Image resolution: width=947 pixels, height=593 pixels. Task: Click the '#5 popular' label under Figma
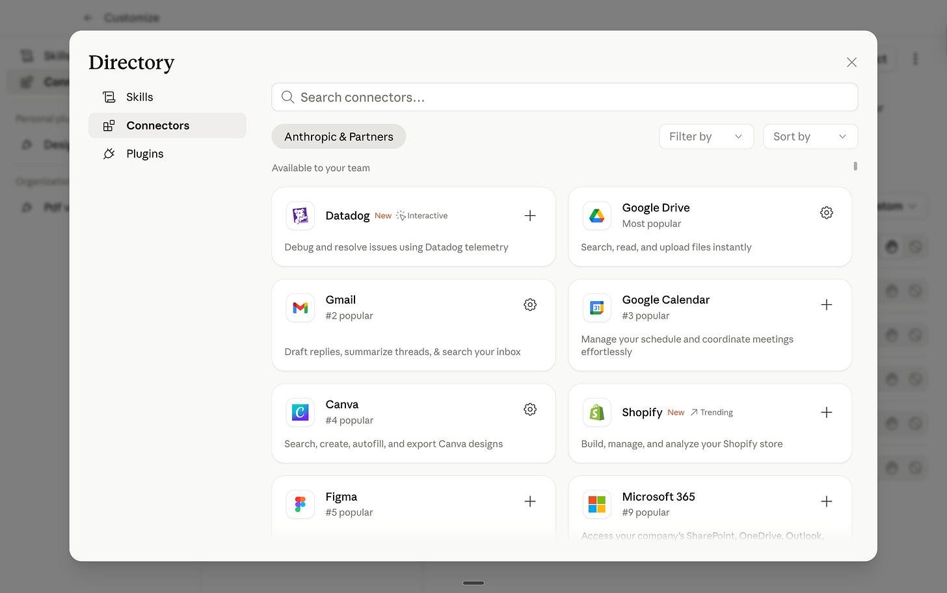pyautogui.click(x=349, y=512)
